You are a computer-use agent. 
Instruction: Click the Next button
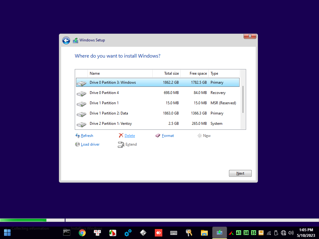pos(240,173)
